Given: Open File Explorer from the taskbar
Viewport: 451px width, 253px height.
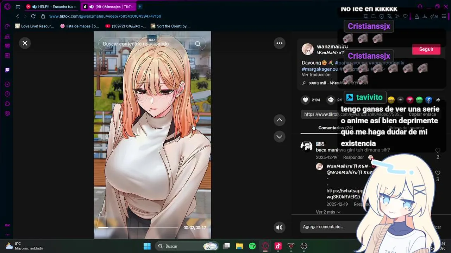Looking at the screenshot, I should click(239, 246).
